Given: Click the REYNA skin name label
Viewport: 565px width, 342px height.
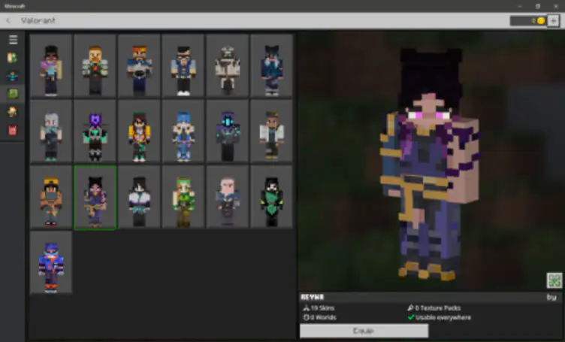Looking at the screenshot, I should pos(313,297).
